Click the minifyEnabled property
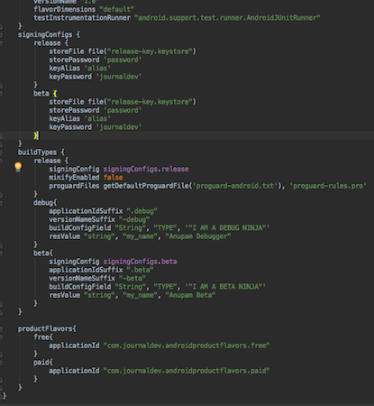374x406 pixels. pyautogui.click(x=74, y=178)
